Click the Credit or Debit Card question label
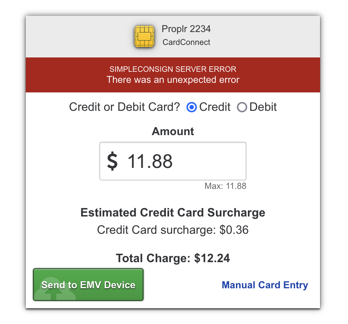 124,107
